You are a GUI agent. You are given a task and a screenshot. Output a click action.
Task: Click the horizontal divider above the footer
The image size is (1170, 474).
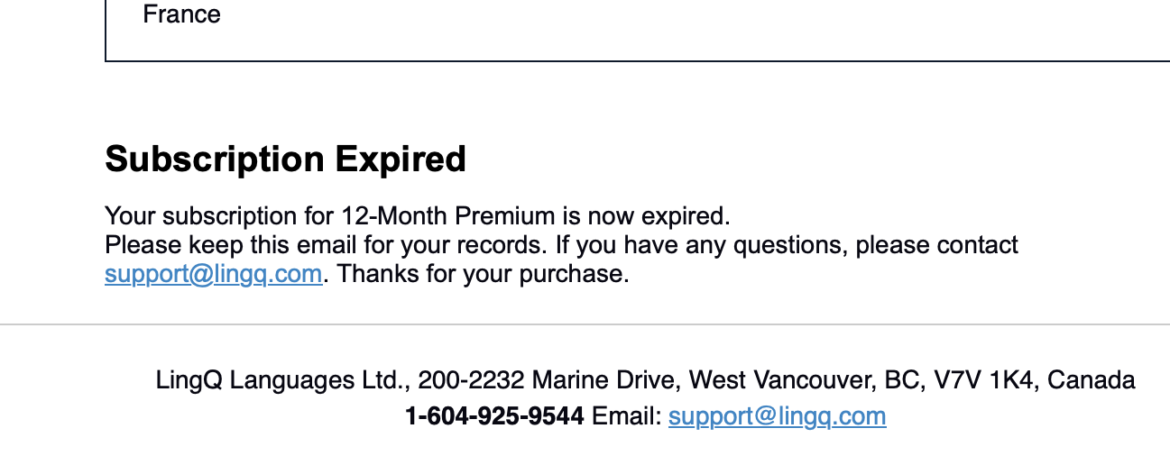click(x=585, y=324)
